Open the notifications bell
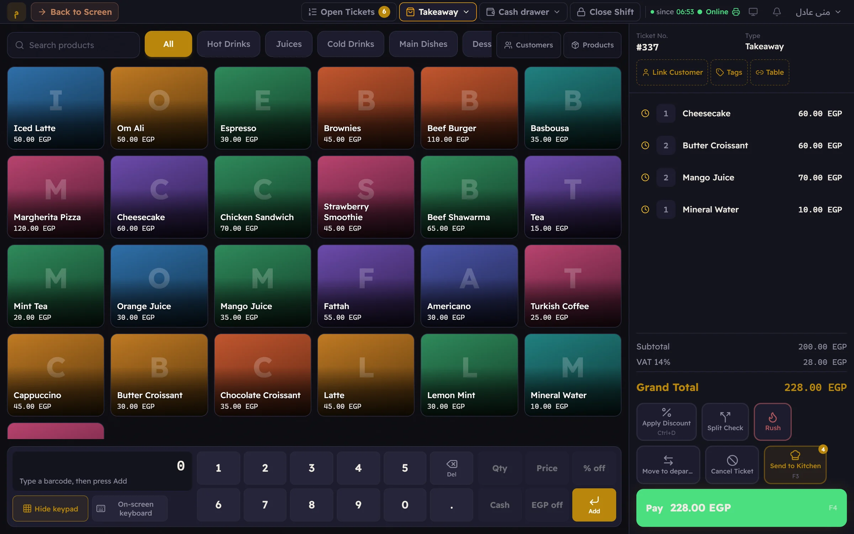This screenshot has width=854, height=534. pos(777,12)
